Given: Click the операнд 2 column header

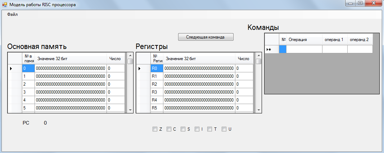Looking at the screenshot, I should point(359,40).
